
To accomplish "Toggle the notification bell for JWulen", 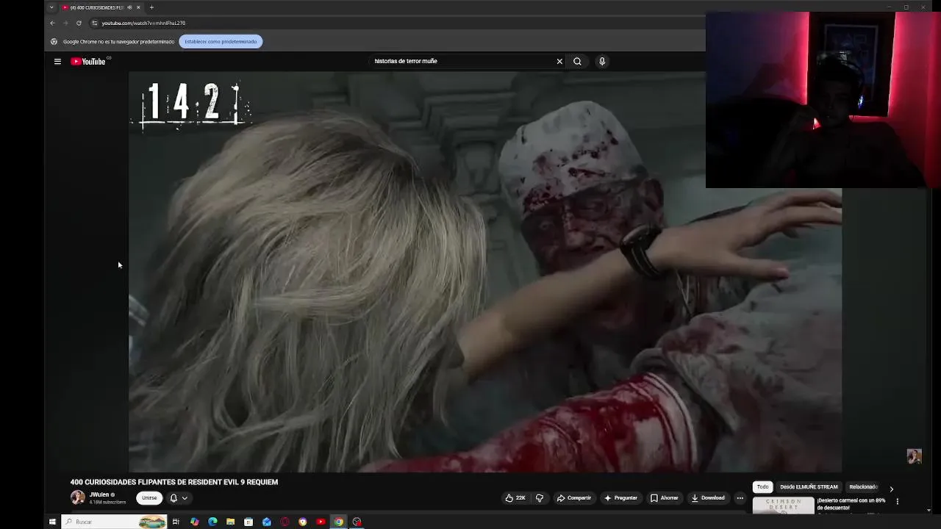I will pyautogui.click(x=173, y=498).
